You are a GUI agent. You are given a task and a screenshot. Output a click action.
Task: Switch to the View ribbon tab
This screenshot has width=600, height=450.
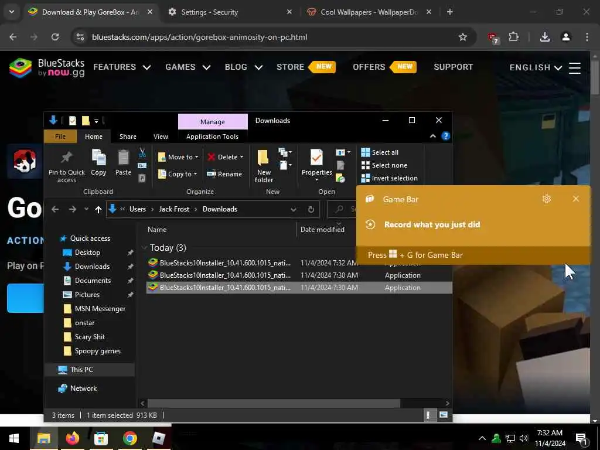[161, 137]
